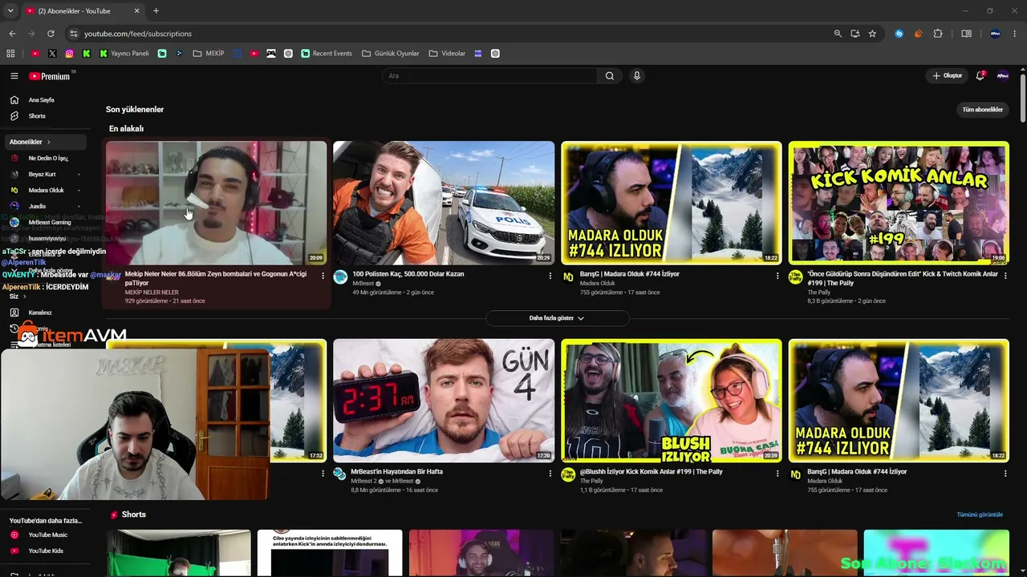
Task: Click the page vertical scrollbar
Action: 1023,98
